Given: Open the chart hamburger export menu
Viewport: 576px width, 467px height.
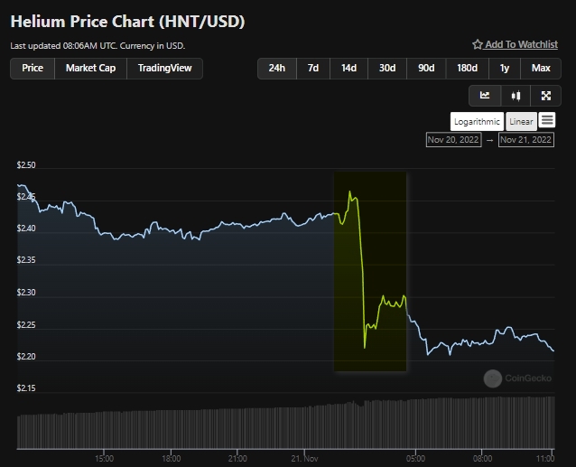Looking at the screenshot, I should click(x=547, y=120).
